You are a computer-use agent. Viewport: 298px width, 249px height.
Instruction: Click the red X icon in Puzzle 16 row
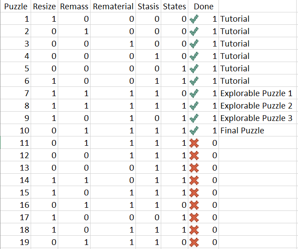[194, 205]
